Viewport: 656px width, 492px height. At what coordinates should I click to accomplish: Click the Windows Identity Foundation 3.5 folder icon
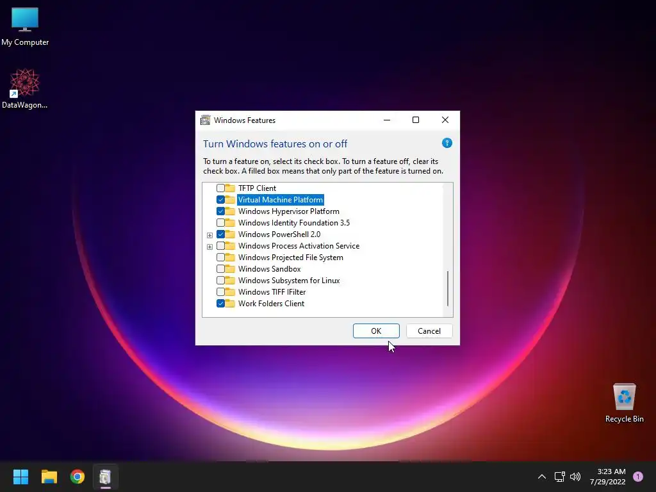pyautogui.click(x=230, y=222)
